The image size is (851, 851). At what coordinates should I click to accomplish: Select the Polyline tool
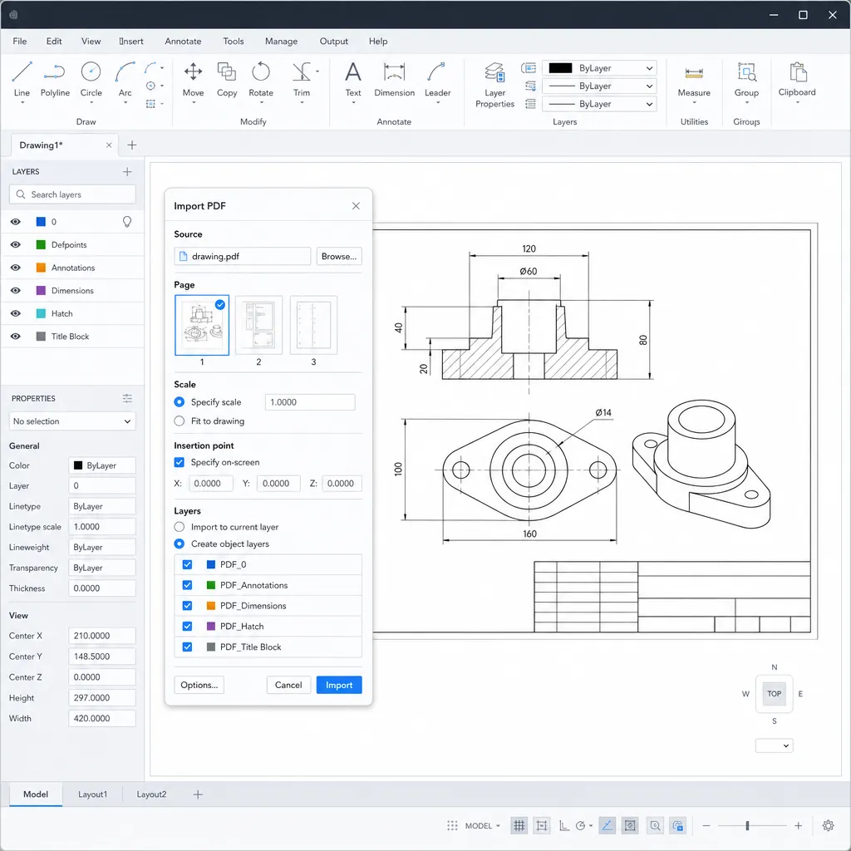[55, 79]
